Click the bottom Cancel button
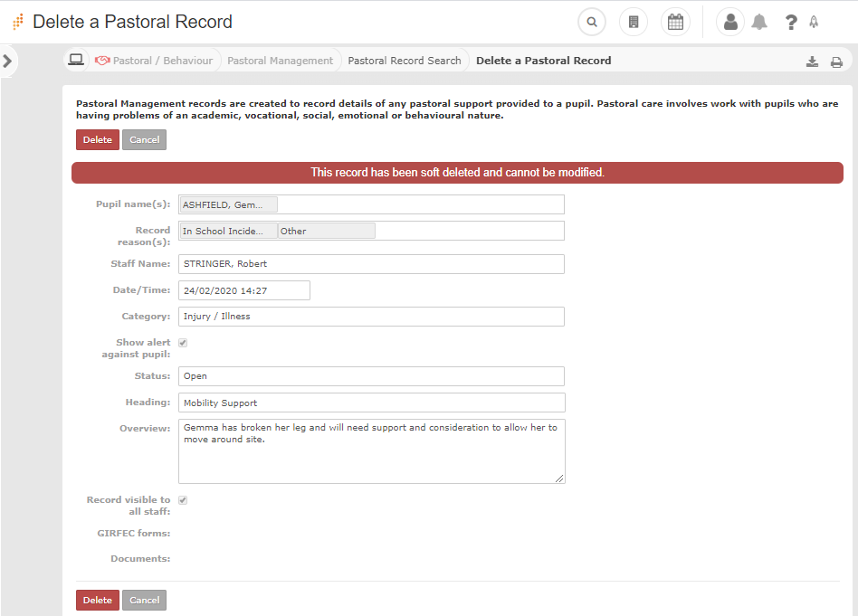Image resolution: width=858 pixels, height=616 pixels. click(144, 601)
